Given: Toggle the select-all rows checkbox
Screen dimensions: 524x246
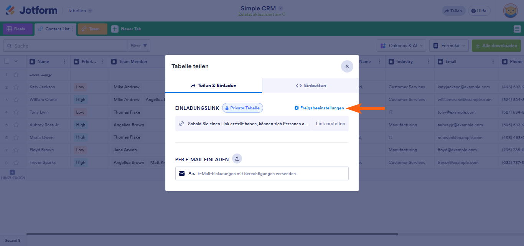Looking at the screenshot, I should point(7,61).
